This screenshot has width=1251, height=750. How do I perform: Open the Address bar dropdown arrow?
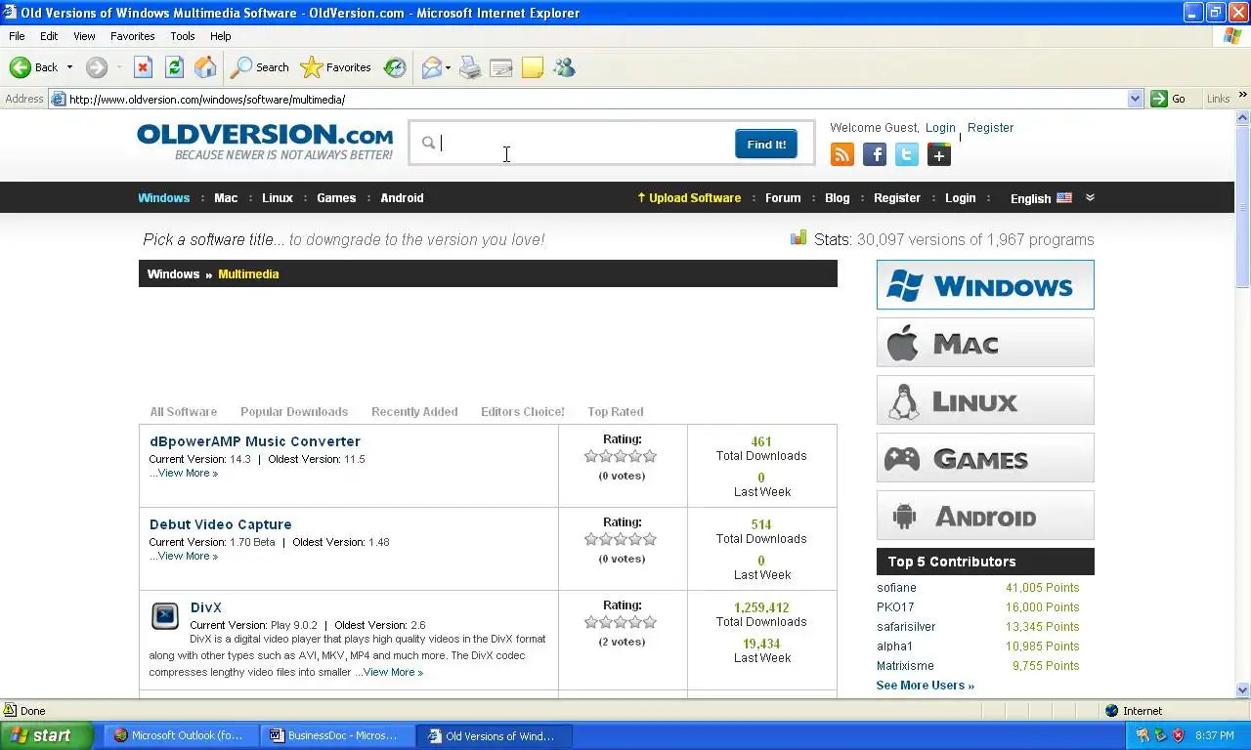(1135, 99)
